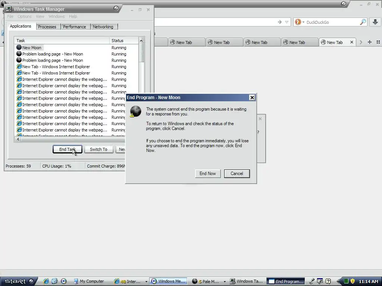Switch to the Networking tab
Viewport: 382px width, 286px height.
(x=103, y=27)
